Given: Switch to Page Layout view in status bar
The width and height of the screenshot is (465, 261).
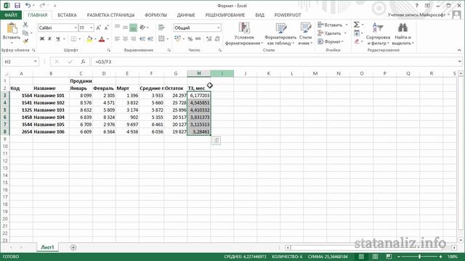Looking at the screenshot, I should (x=375, y=257).
